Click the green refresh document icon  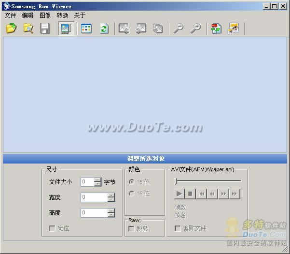pyautogui.click(x=104, y=29)
